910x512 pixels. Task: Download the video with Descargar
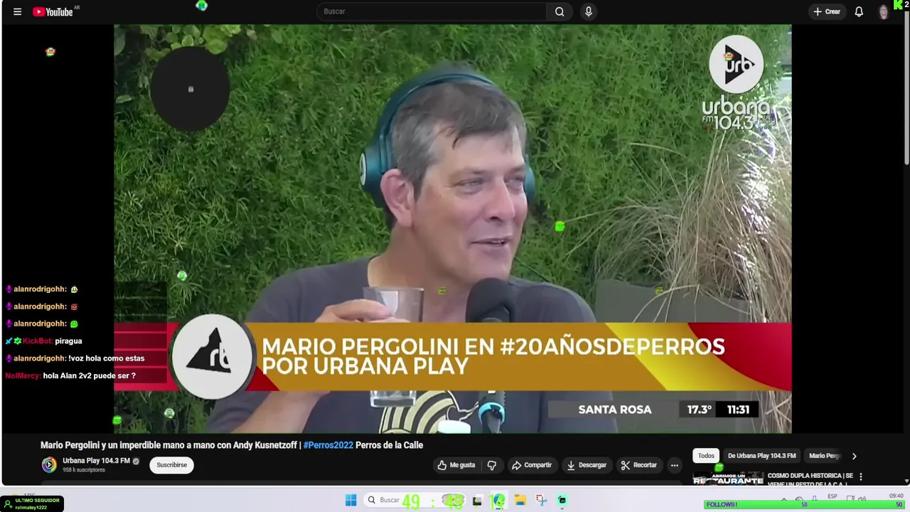point(587,465)
